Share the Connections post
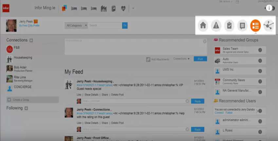The width and height of the screenshot is (278, 141). [x=105, y=123]
